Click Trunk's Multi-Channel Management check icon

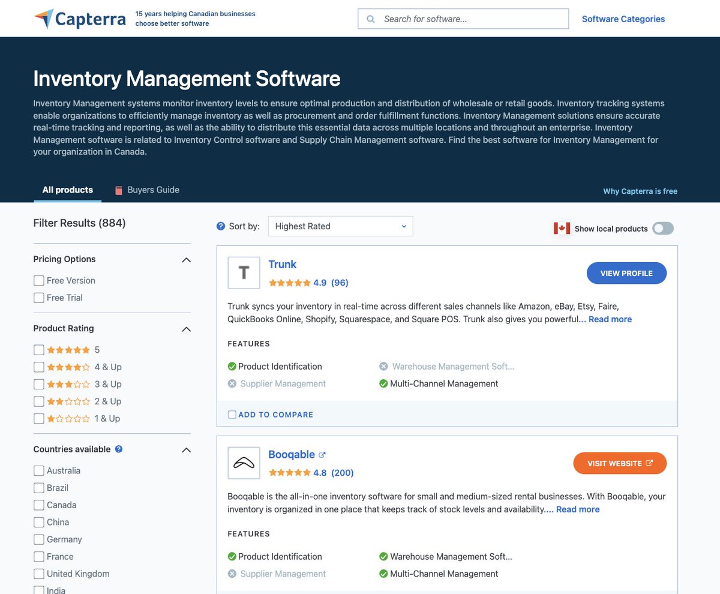(x=383, y=383)
